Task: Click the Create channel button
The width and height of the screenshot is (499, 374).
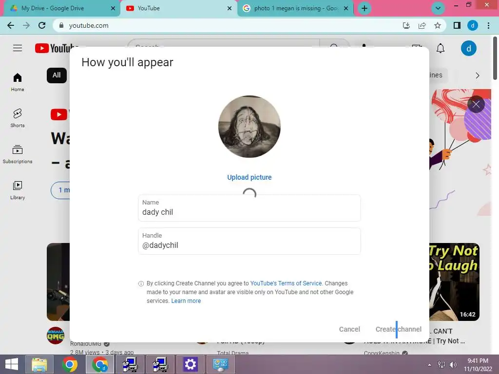Action: pyautogui.click(x=399, y=329)
